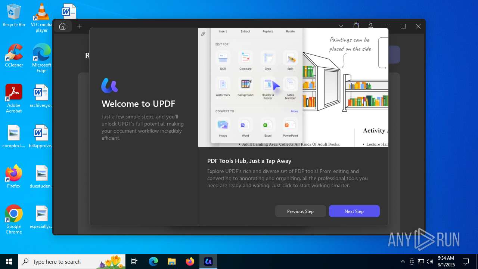Open CCleaner desktop shortcut
Viewport: 478px width, 269px height.
(14, 56)
